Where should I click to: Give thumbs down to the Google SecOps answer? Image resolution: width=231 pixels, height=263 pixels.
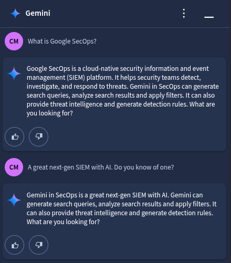[x=38, y=136]
